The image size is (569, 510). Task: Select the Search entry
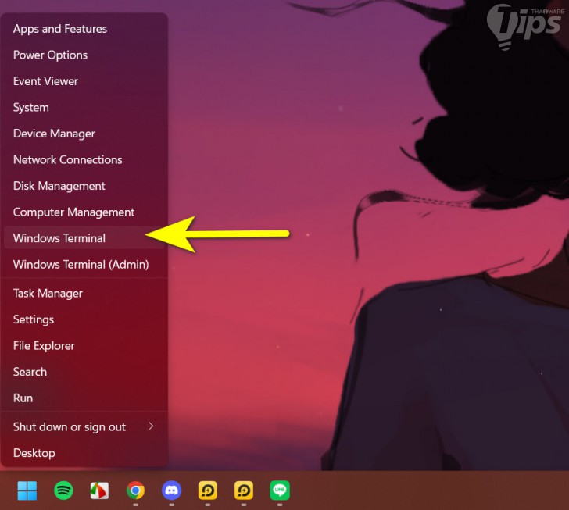click(84, 372)
